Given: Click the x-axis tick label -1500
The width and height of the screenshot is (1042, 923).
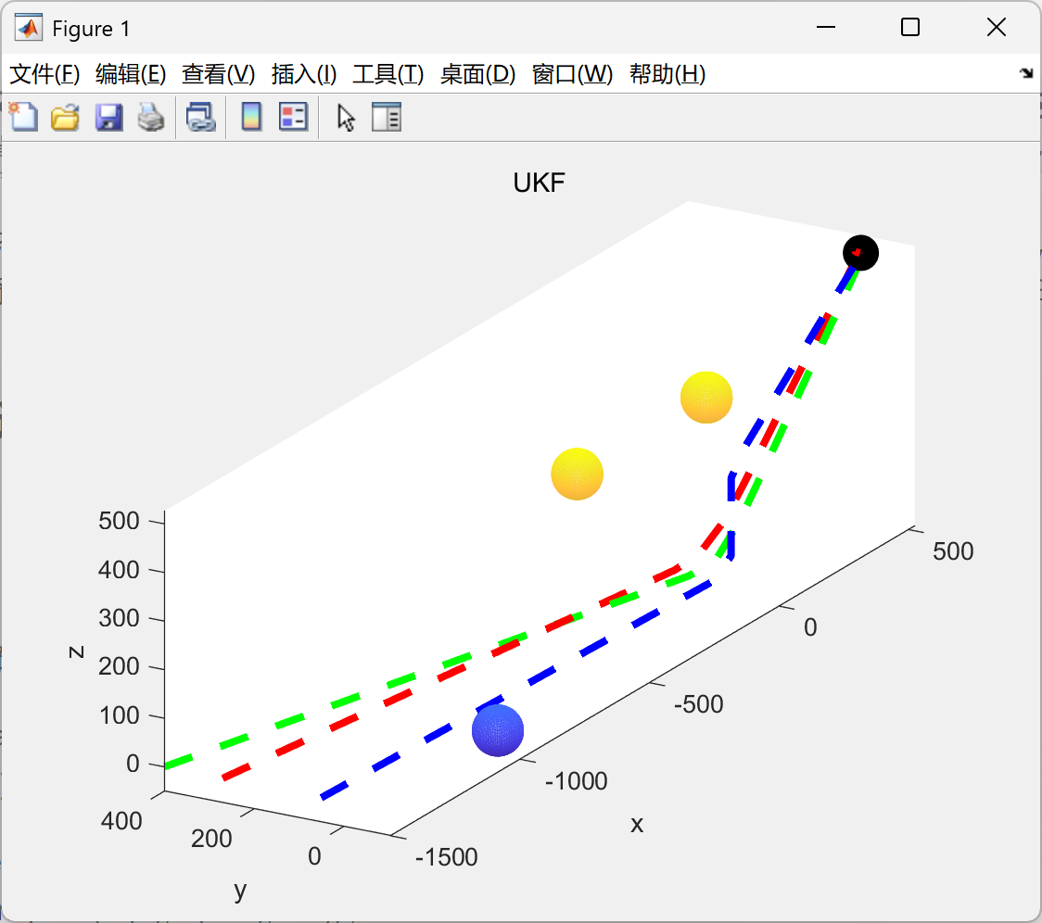Looking at the screenshot, I should 447,857.
